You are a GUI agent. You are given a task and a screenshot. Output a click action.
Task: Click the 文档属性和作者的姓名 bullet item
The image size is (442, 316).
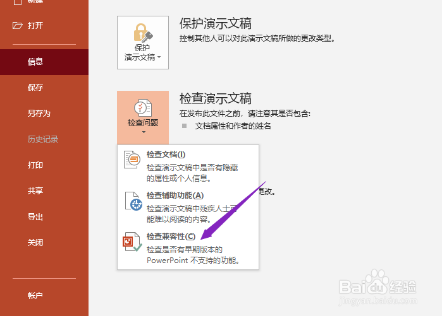click(233, 126)
